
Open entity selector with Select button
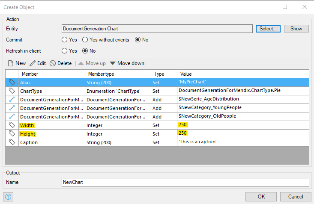(x=268, y=29)
